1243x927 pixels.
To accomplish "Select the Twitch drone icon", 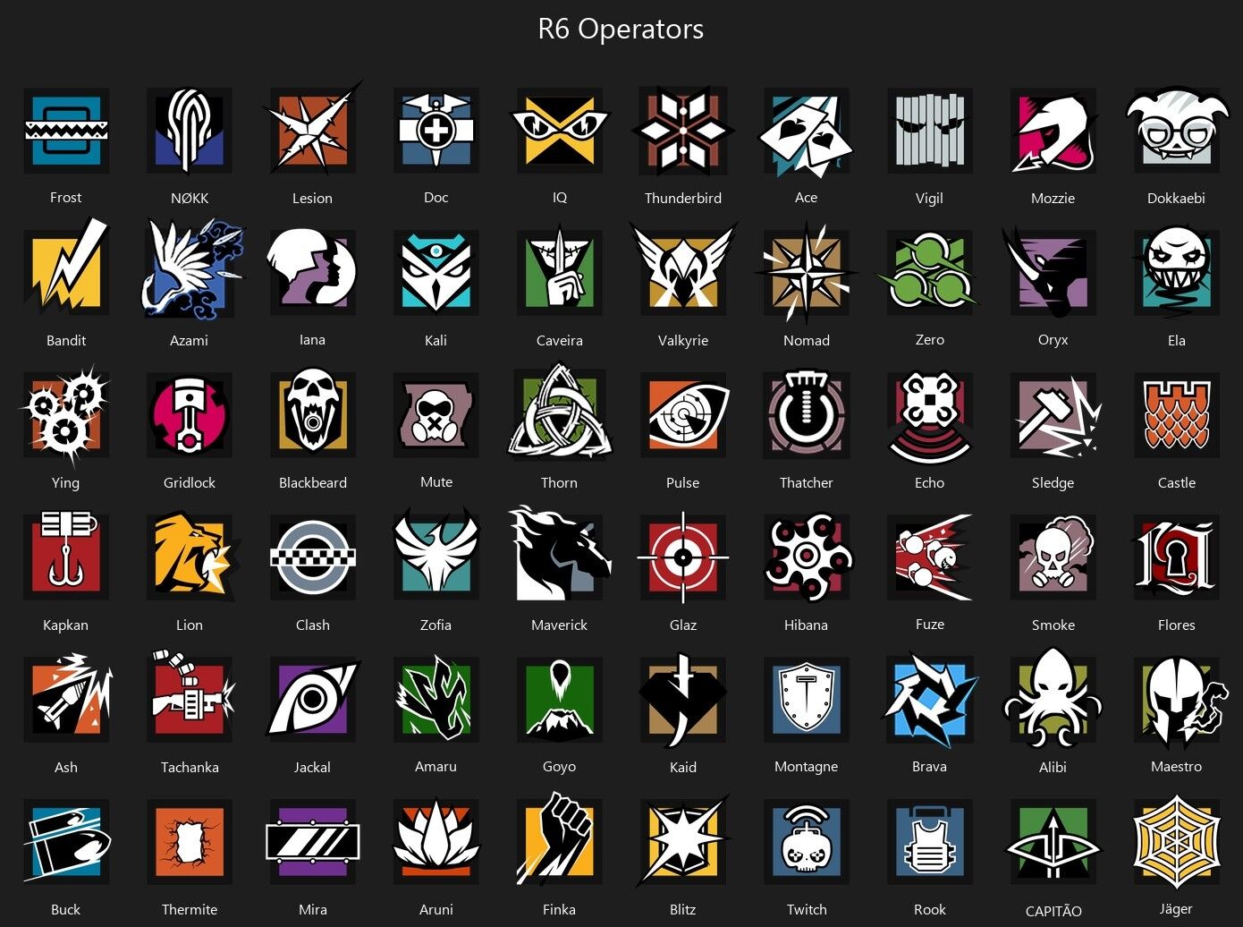I will (807, 842).
